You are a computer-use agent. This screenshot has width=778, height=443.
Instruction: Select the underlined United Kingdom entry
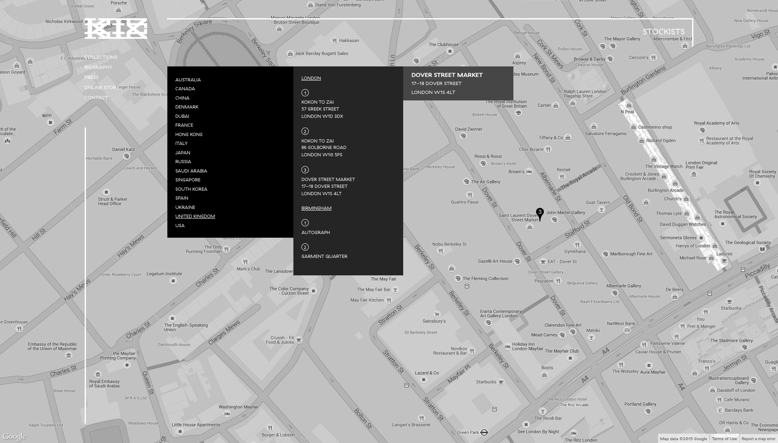coord(195,216)
